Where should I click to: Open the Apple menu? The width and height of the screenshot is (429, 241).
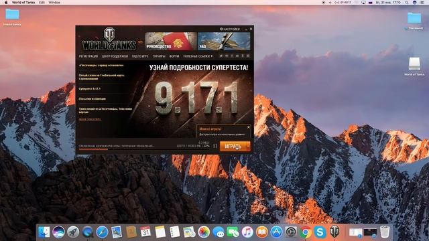[6, 3]
